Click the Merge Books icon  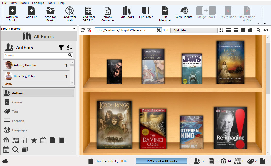click(206, 11)
